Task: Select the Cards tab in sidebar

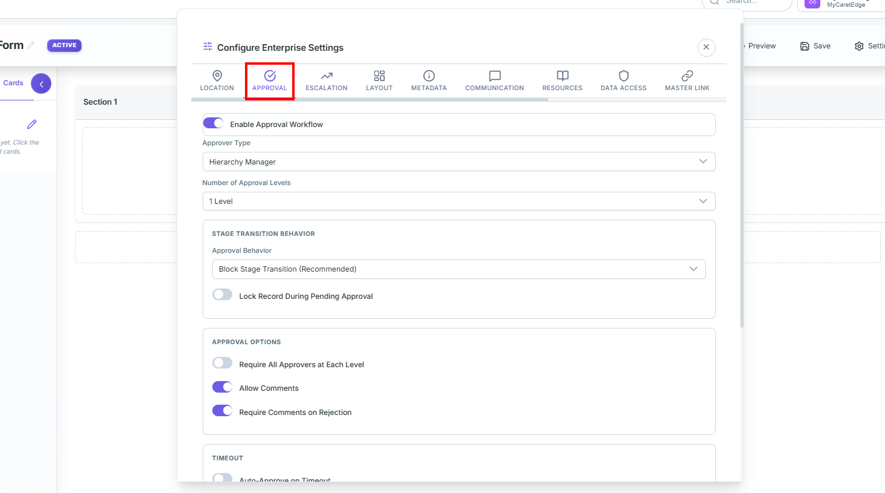Action: tap(13, 83)
